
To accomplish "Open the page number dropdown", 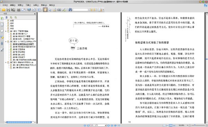I will pyautogui.click(x=106, y=125).
